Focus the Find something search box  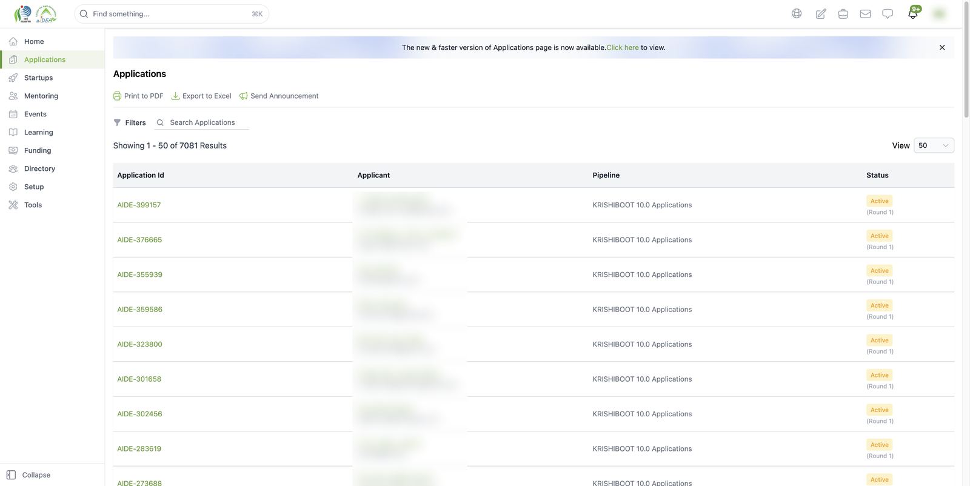pos(172,14)
